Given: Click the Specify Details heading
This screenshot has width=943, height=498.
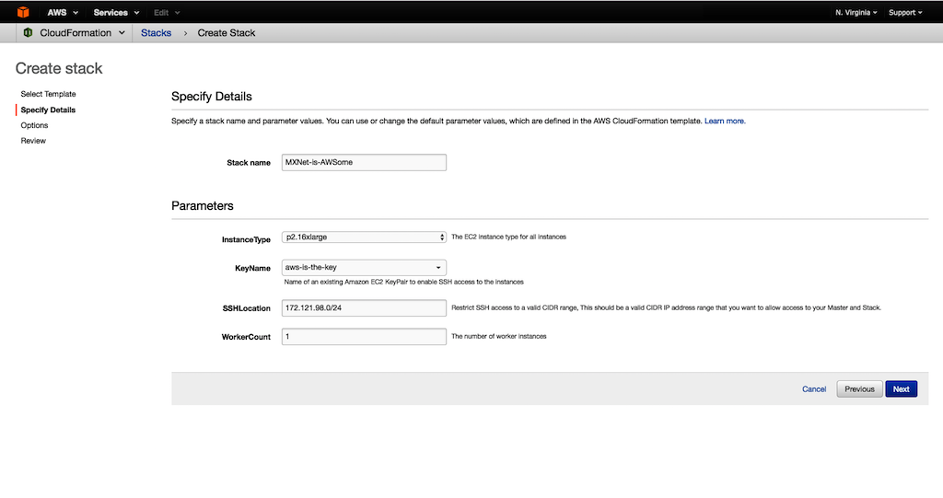Looking at the screenshot, I should click(212, 97).
